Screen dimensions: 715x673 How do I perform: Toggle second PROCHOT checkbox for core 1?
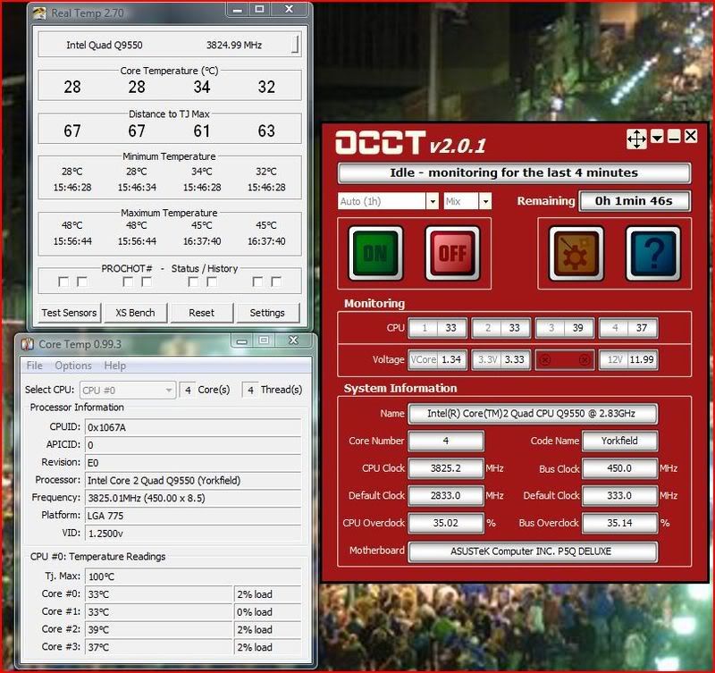[x=82, y=282]
